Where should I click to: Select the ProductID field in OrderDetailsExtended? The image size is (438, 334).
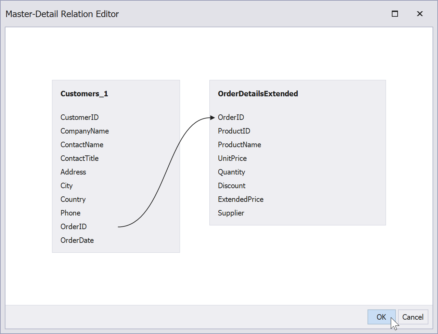(234, 131)
